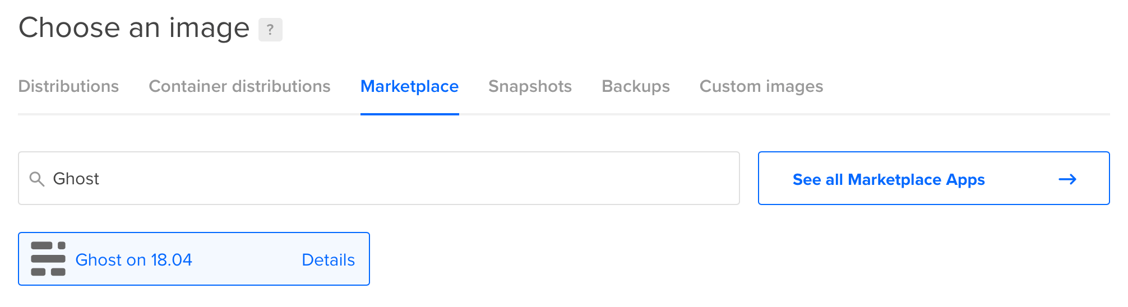Image resolution: width=1128 pixels, height=307 pixels.
Task: Click the blue underline beneath Marketplace tab
Action: pos(409,114)
